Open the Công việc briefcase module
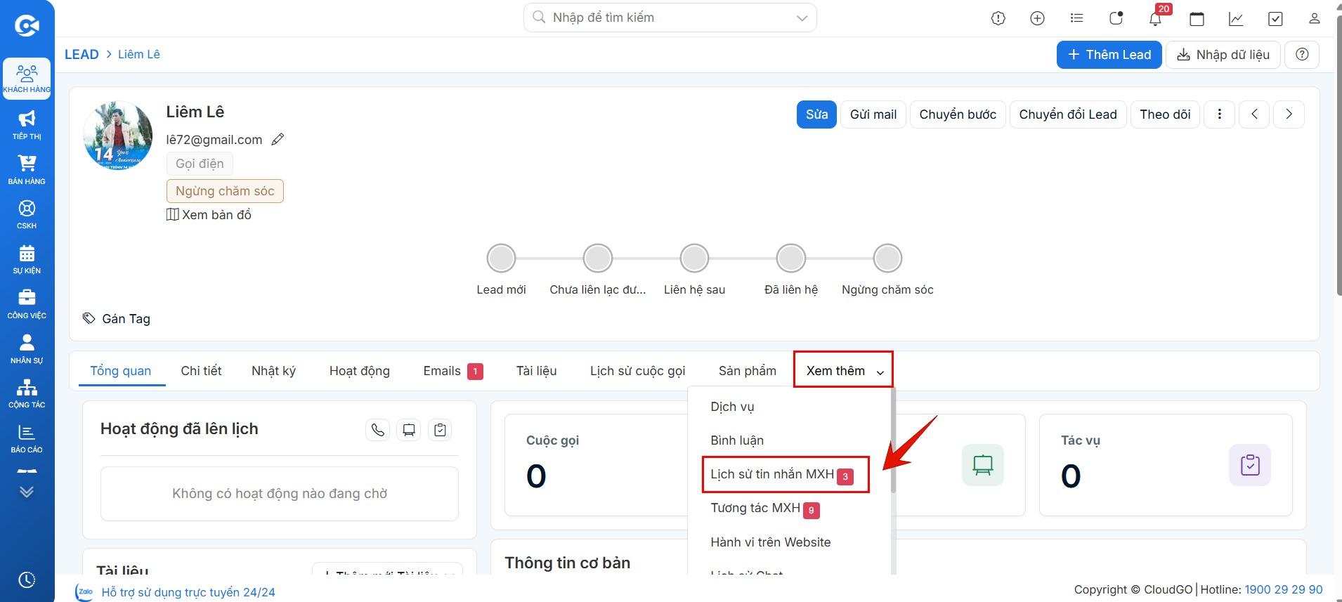 tap(27, 303)
